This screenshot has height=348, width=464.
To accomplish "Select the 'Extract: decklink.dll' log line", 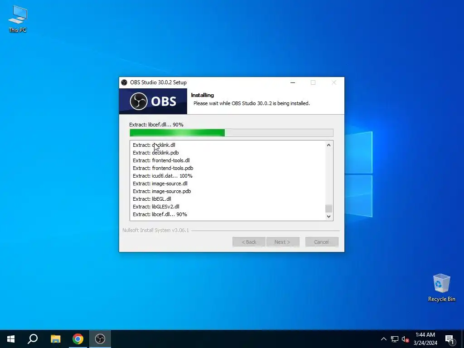I will pos(154,145).
